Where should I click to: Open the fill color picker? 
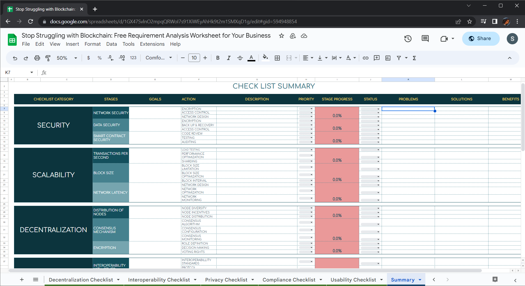[265, 58]
